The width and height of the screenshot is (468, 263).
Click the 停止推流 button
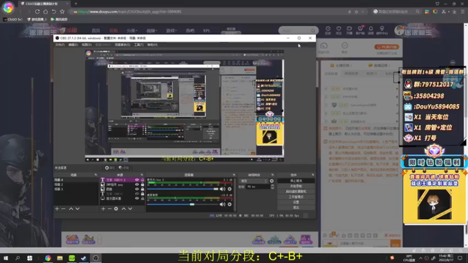coord(296,181)
